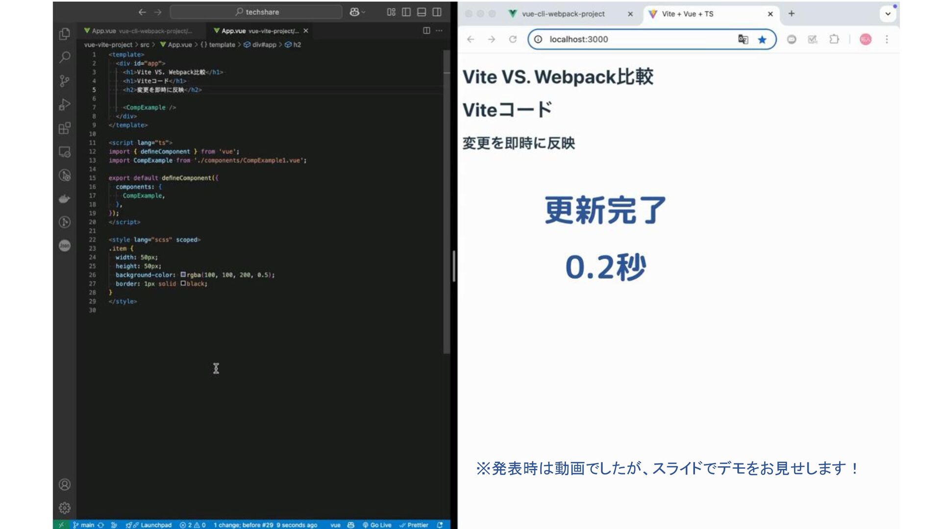Open Copilot dropdown chevron in title bar
This screenshot has height=529, width=941.
363,12
